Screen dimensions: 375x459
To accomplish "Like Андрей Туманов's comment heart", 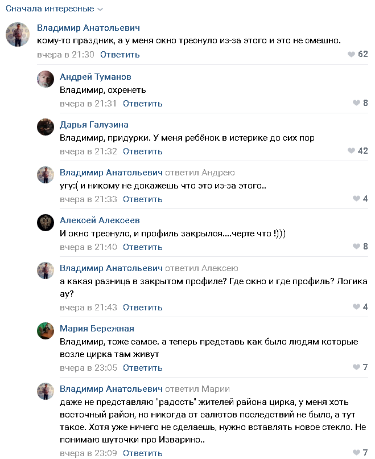I will [x=357, y=103].
